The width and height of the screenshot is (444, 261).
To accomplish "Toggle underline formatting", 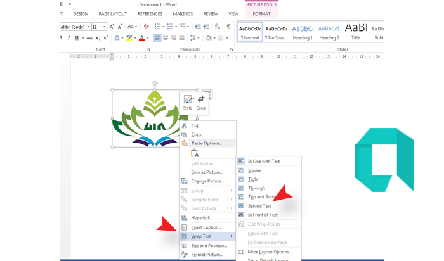I will click(x=77, y=38).
